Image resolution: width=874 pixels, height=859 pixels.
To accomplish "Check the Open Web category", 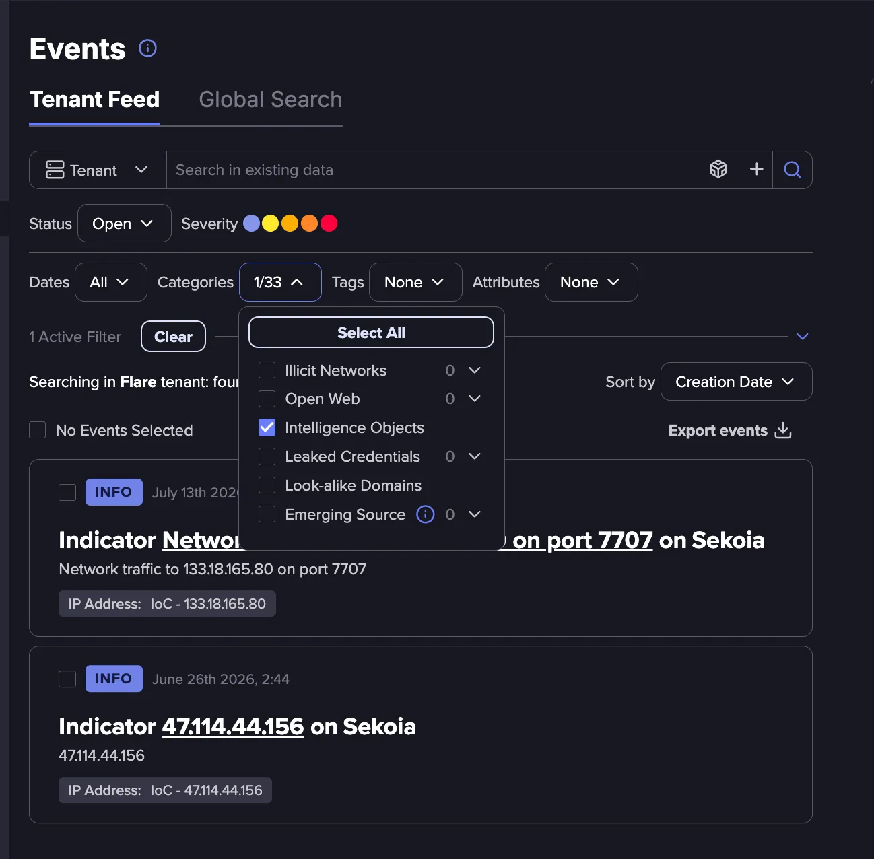I will (x=267, y=399).
